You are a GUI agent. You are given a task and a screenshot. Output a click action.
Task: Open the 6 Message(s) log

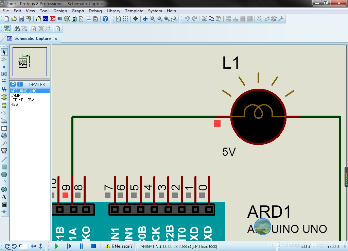[x=119, y=246]
